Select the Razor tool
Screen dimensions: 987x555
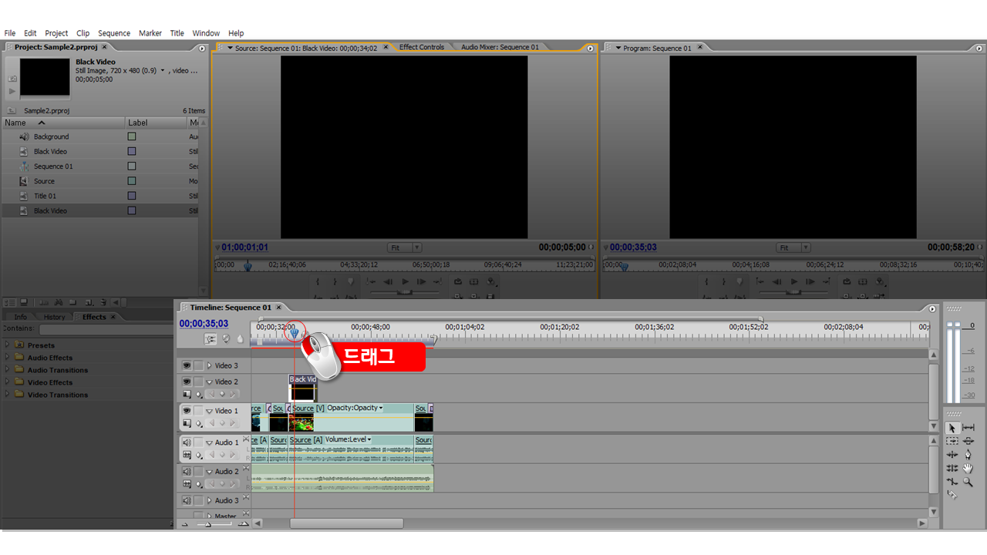point(952,495)
